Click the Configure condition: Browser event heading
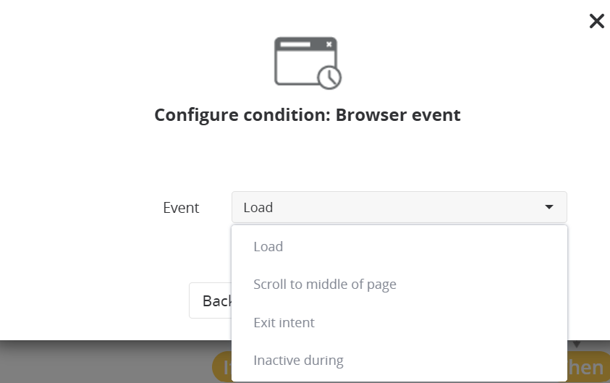 [308, 114]
